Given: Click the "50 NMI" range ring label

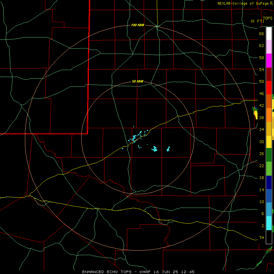Looking at the screenshot, I should tap(138, 81).
